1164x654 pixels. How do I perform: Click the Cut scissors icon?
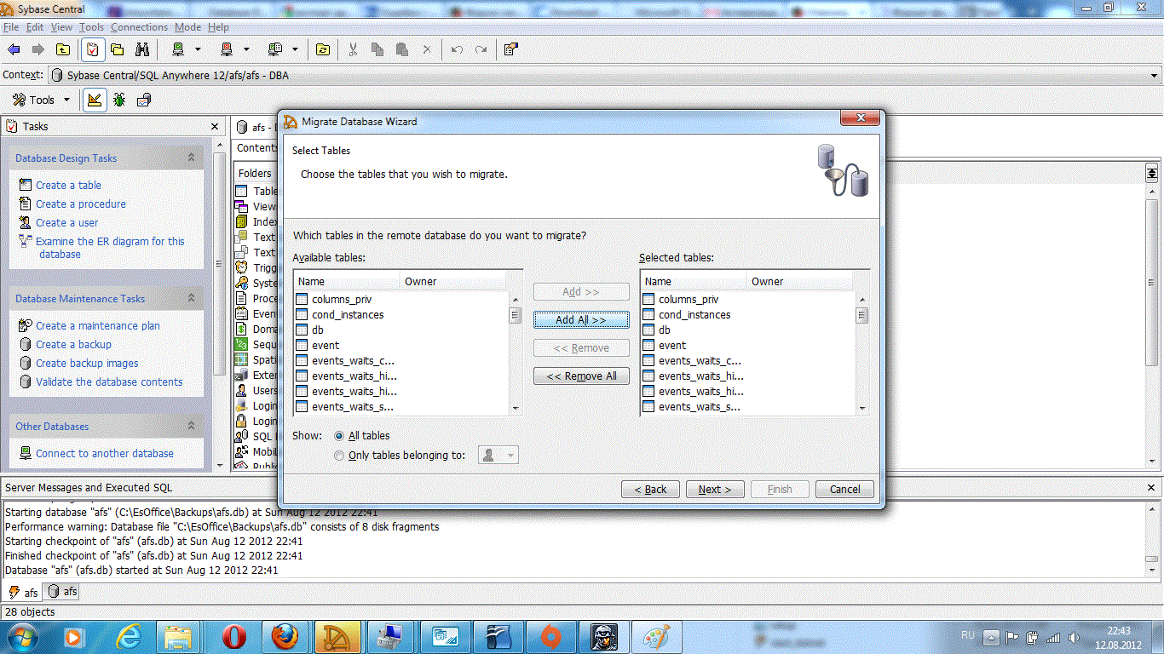[x=353, y=49]
